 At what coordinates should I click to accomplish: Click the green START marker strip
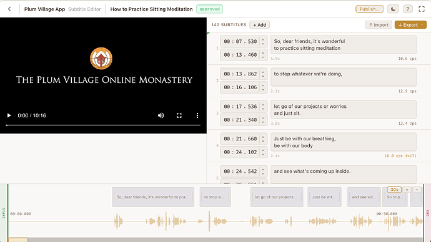point(4,213)
